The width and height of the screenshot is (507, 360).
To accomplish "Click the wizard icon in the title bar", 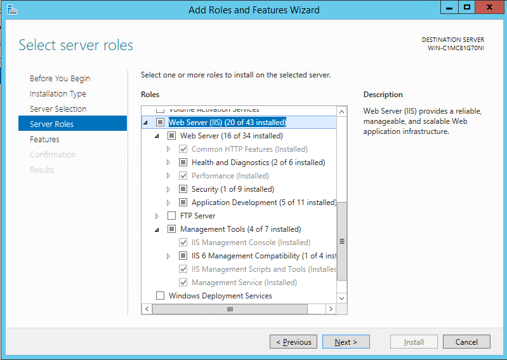I will (11, 10).
